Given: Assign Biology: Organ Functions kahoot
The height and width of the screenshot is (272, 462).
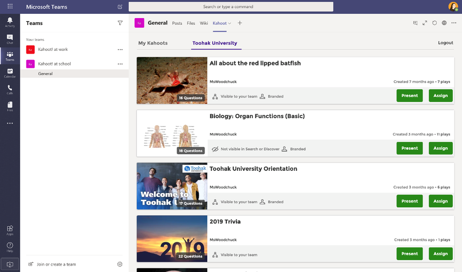Looking at the screenshot, I should pyautogui.click(x=440, y=148).
